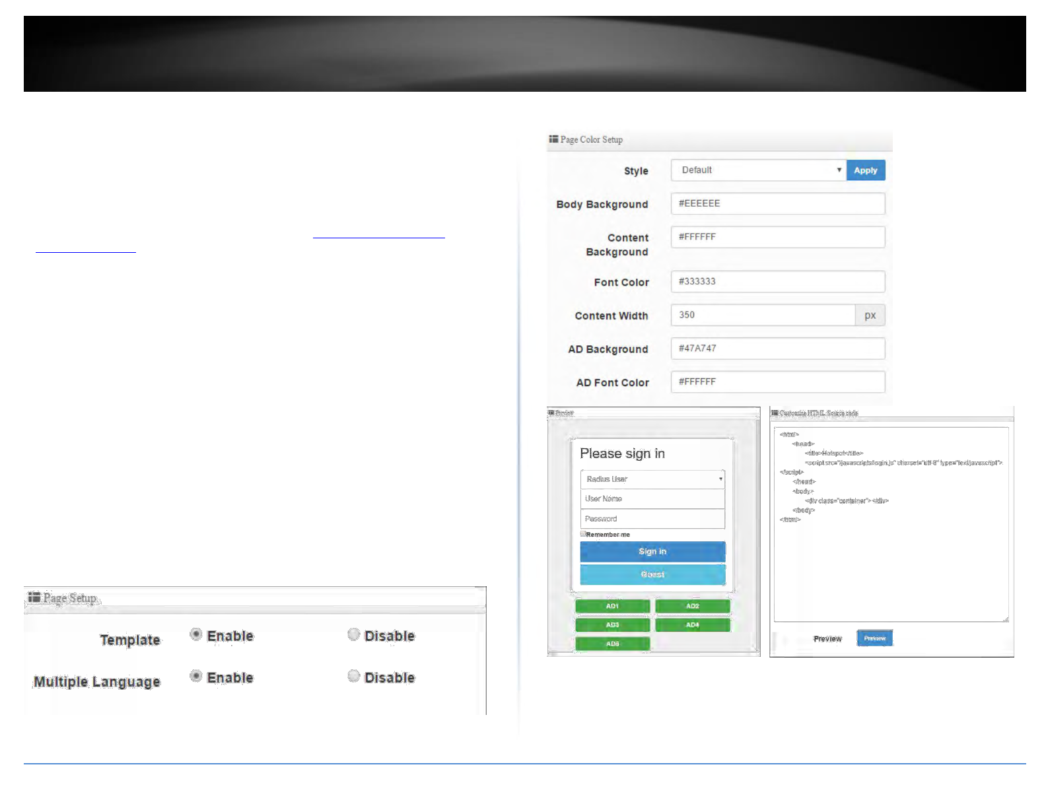This screenshot has height=808, width=1046.
Task: Click the User Name field
Action: 652,499
